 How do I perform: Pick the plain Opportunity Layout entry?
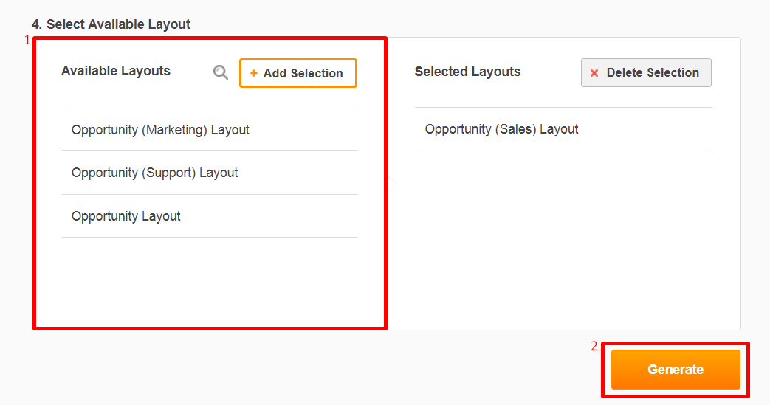coord(210,216)
